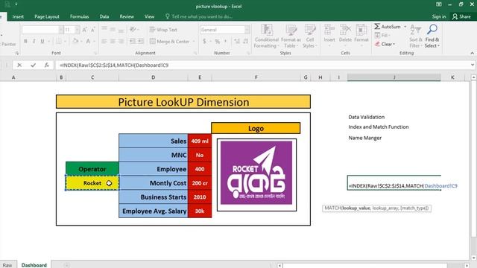Click the Increase Decimal icon
This screenshot has height=268, width=477.
pos(237,41)
